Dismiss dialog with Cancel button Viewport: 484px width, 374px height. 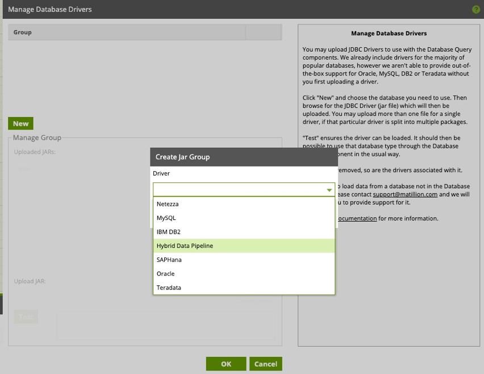(265, 364)
